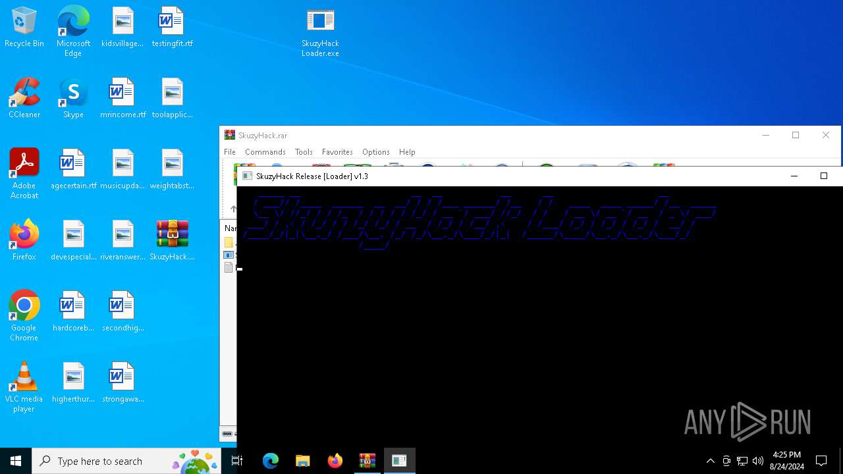Image resolution: width=843 pixels, height=474 pixels.
Task: Select the hardcoreb document on desktop
Action: (x=73, y=312)
